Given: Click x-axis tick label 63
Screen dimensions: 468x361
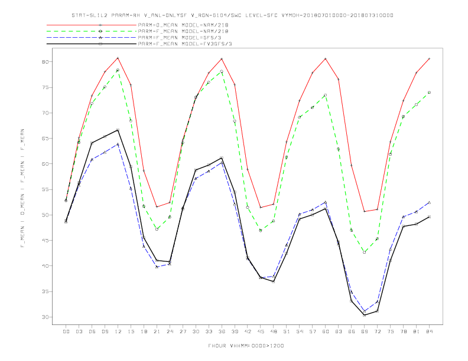Looking at the screenshot, I should 339,332.
